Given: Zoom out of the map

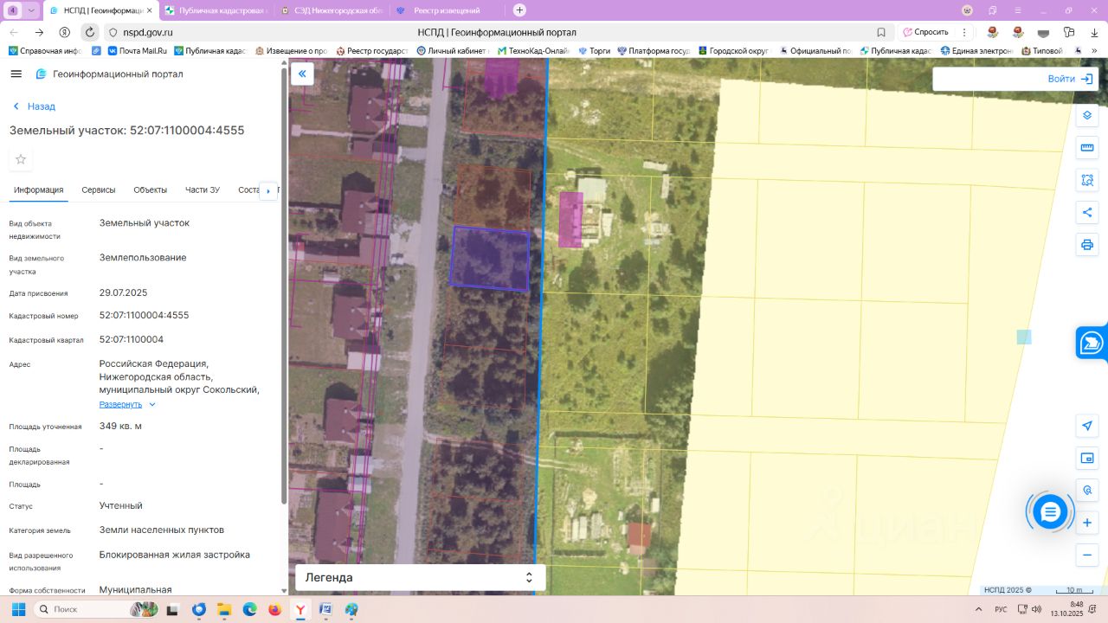Looking at the screenshot, I should pyautogui.click(x=1088, y=555).
